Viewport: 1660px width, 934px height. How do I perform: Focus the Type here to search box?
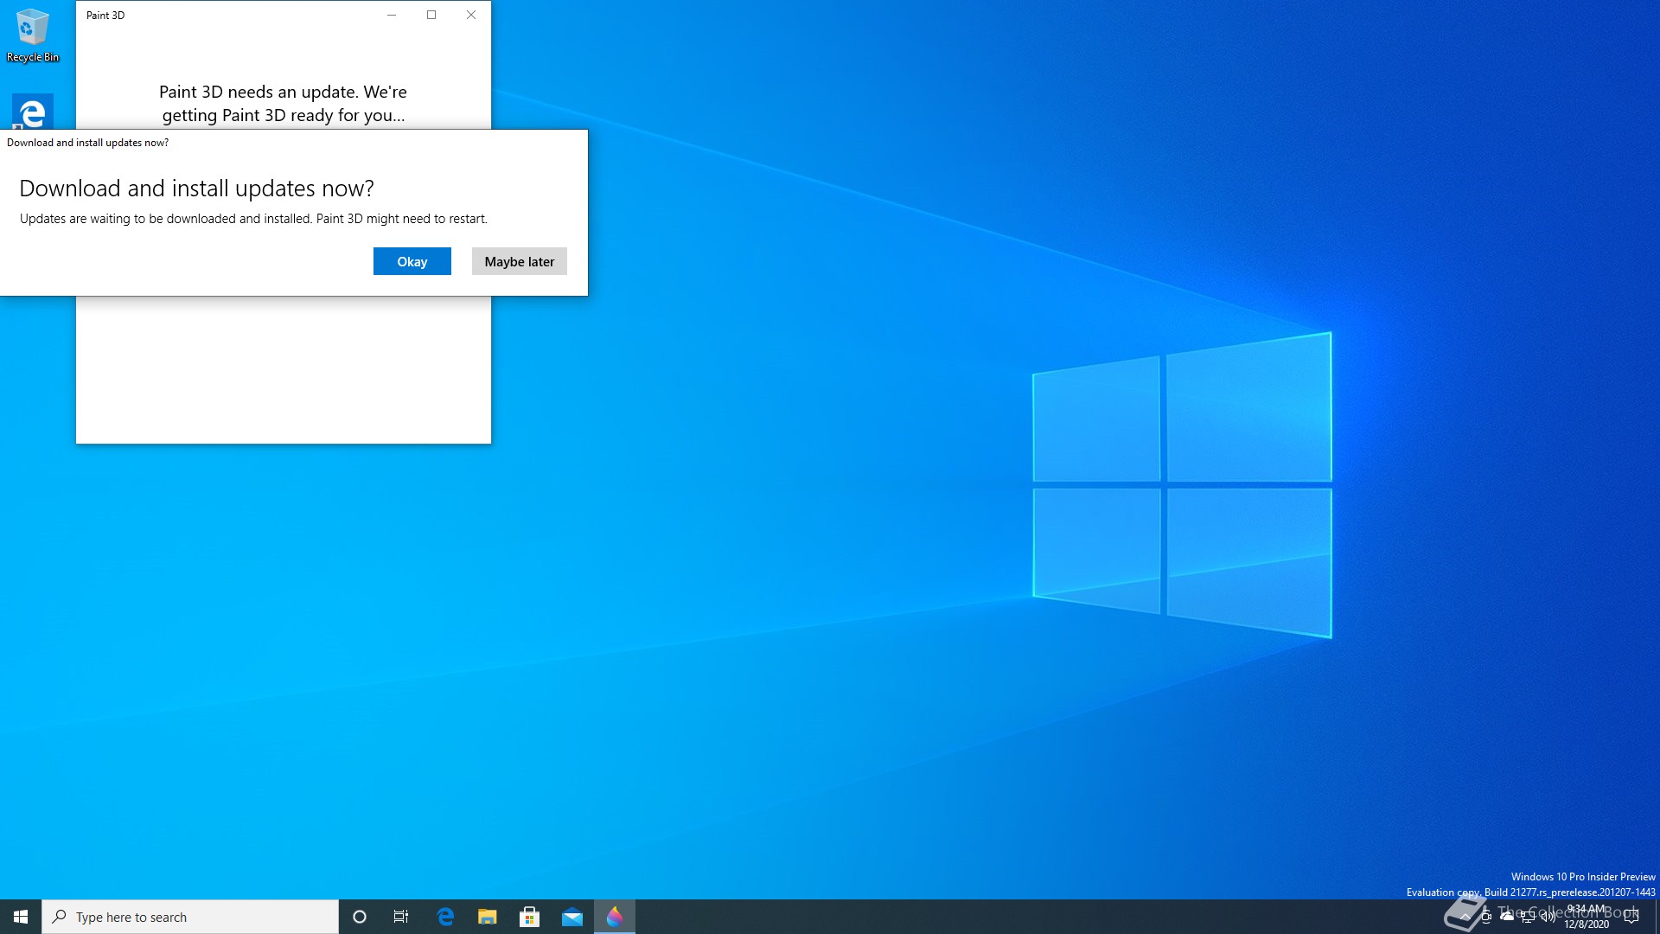(x=190, y=917)
